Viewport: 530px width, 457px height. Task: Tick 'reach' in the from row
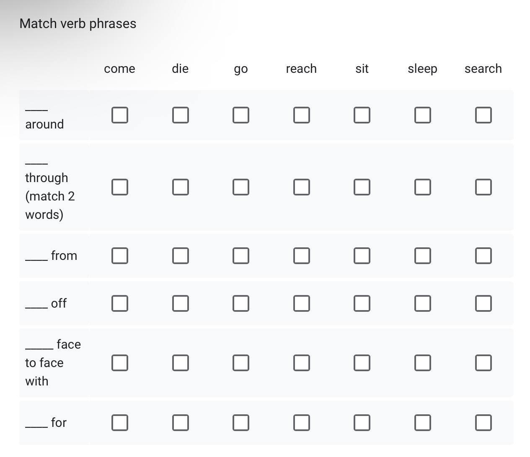301,256
